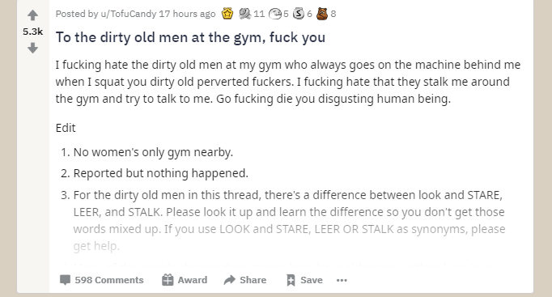Click the Share arrow icon
The width and height of the screenshot is (552, 297).
click(x=230, y=280)
